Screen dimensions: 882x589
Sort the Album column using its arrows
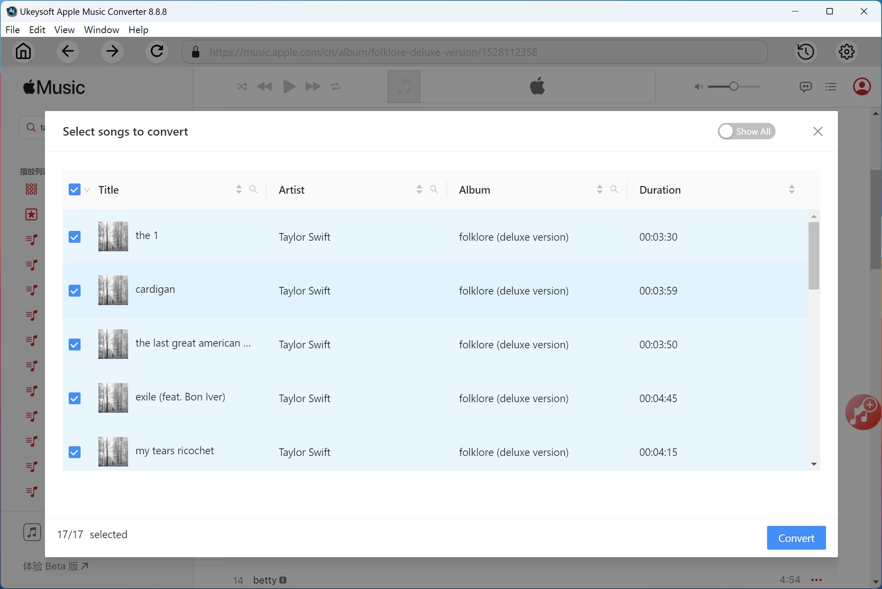click(600, 189)
